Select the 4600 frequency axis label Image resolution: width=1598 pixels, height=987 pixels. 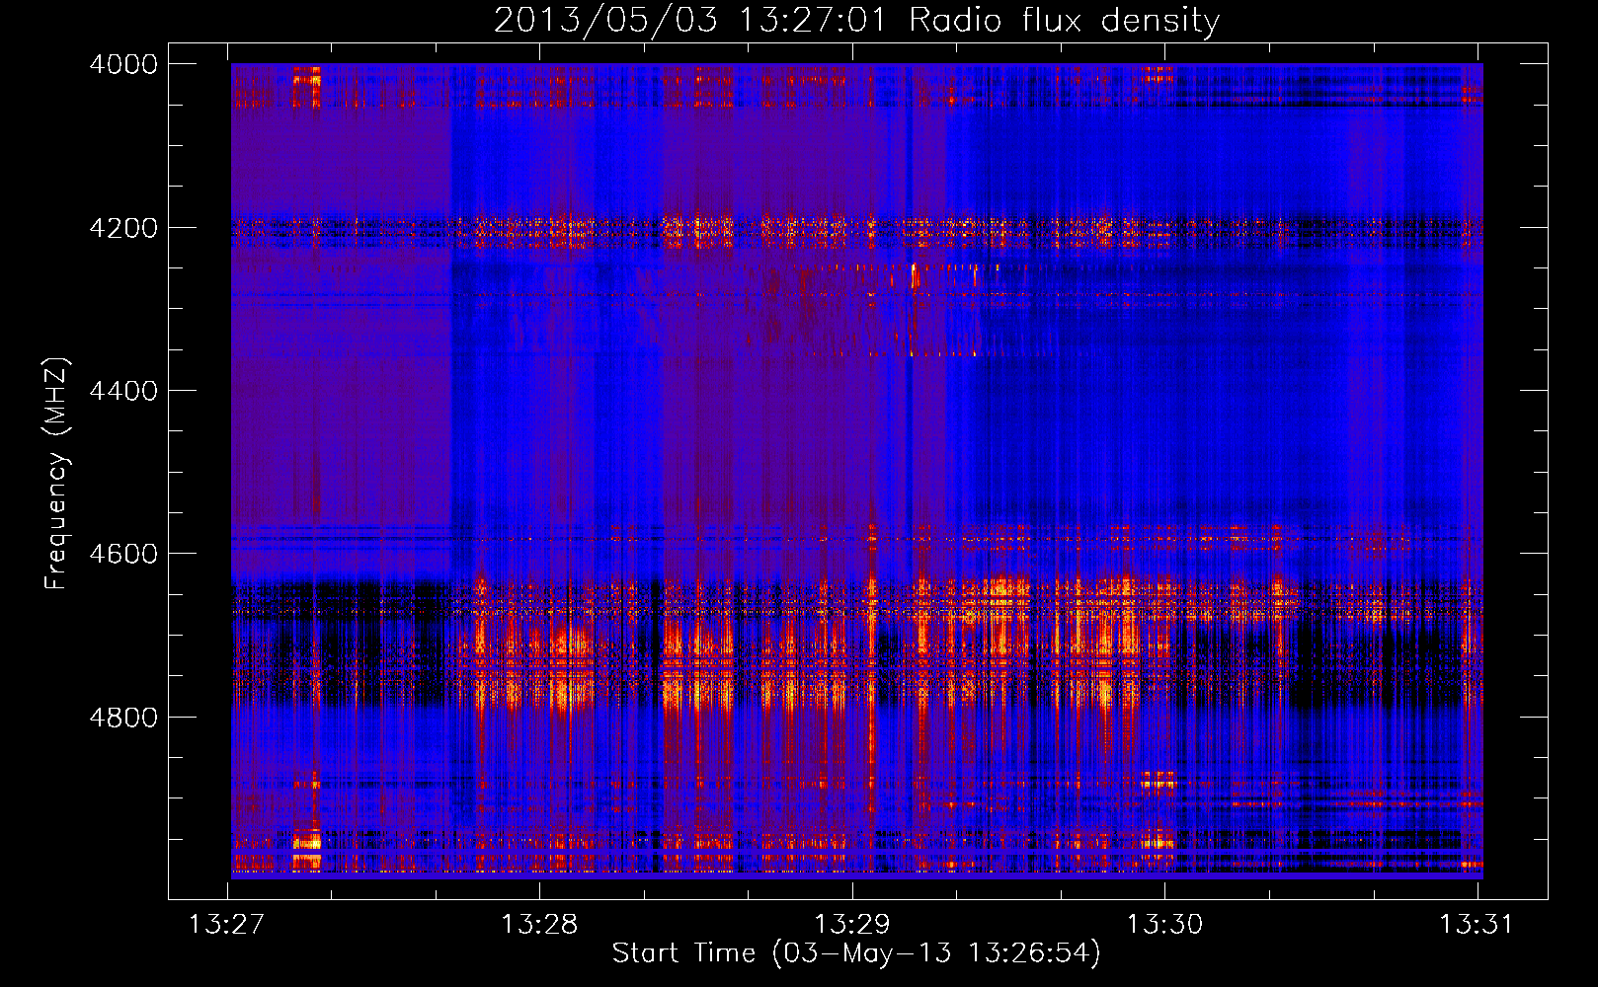[123, 554]
